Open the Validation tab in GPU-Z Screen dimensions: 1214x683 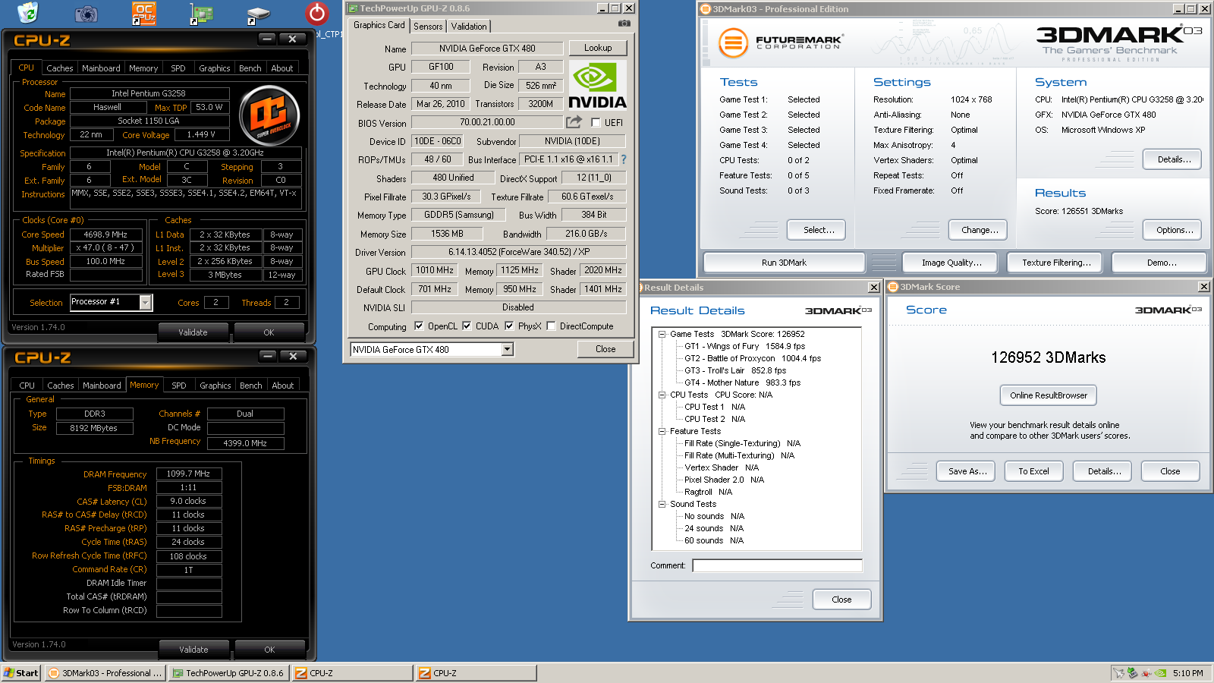[469, 27]
